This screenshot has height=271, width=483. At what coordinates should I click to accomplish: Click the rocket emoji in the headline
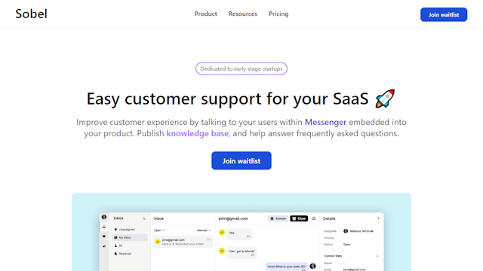(x=385, y=99)
